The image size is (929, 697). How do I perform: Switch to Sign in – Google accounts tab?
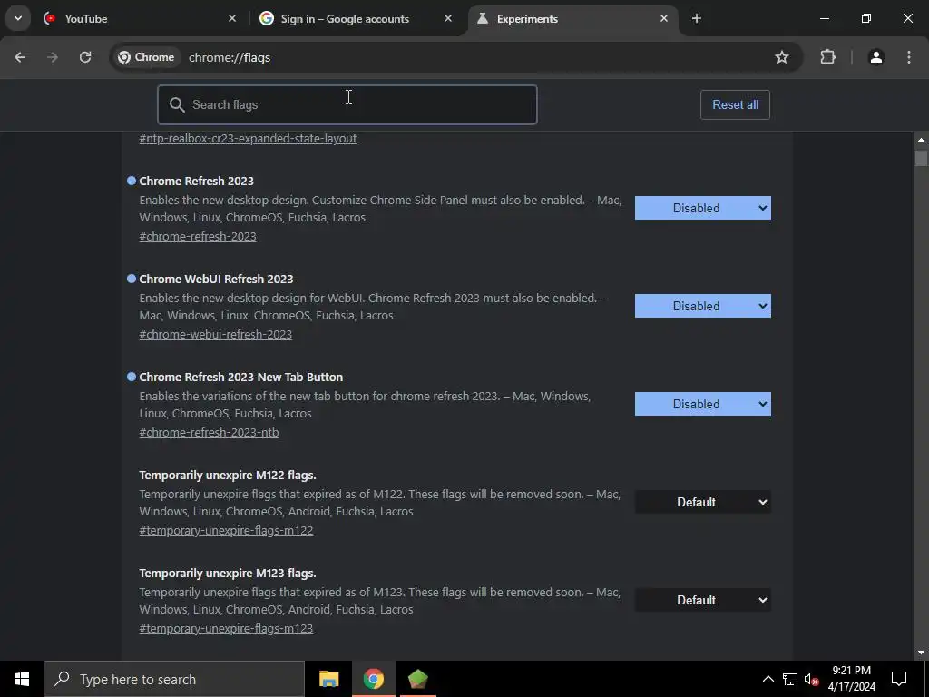(x=356, y=19)
